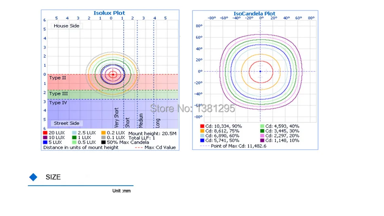Click 'Distance in units of mount height'
Image resolution: width=384 pixels, height=216 pixels.
click(x=81, y=147)
